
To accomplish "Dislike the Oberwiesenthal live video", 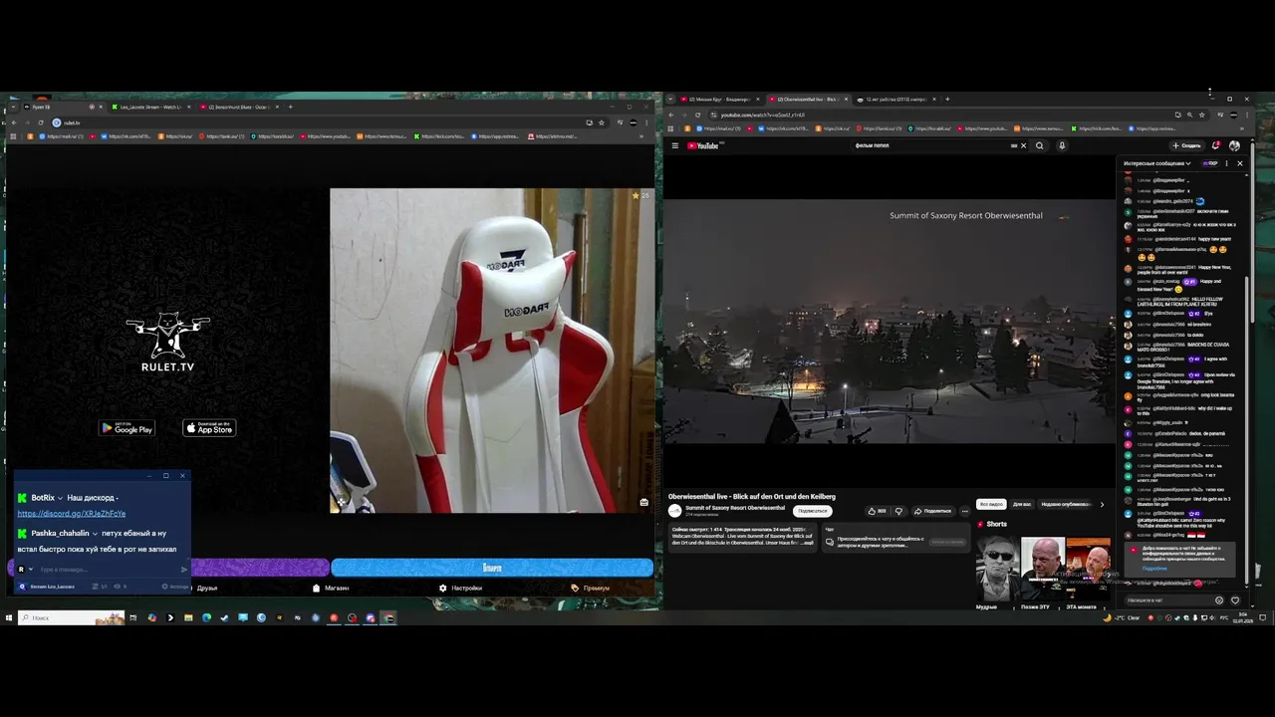I will (x=899, y=511).
